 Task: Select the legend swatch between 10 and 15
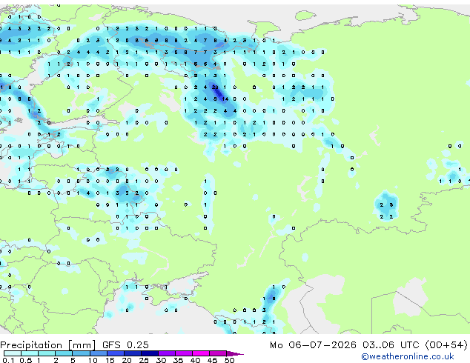99,353
